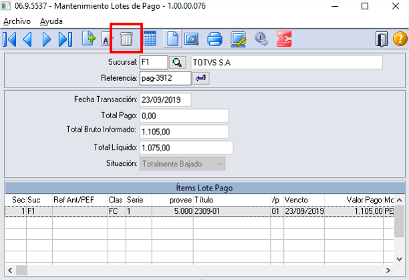Click the Título column header
The height and width of the screenshot is (280, 409).
232,200
